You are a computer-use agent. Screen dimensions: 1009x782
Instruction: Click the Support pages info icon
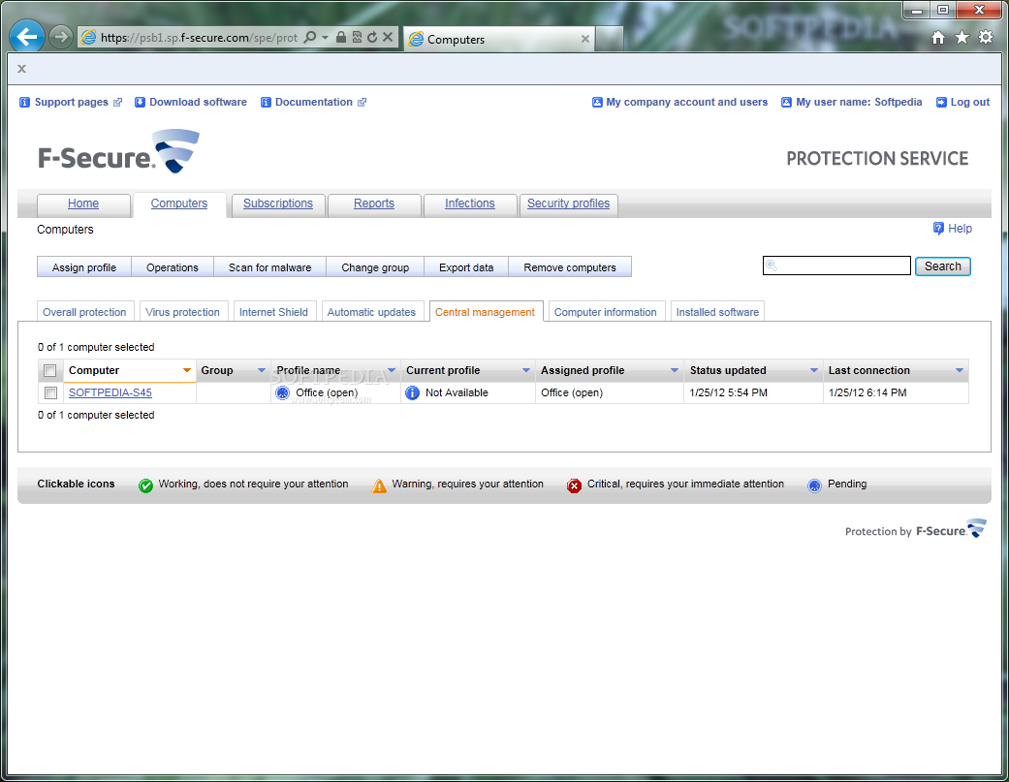[24, 103]
